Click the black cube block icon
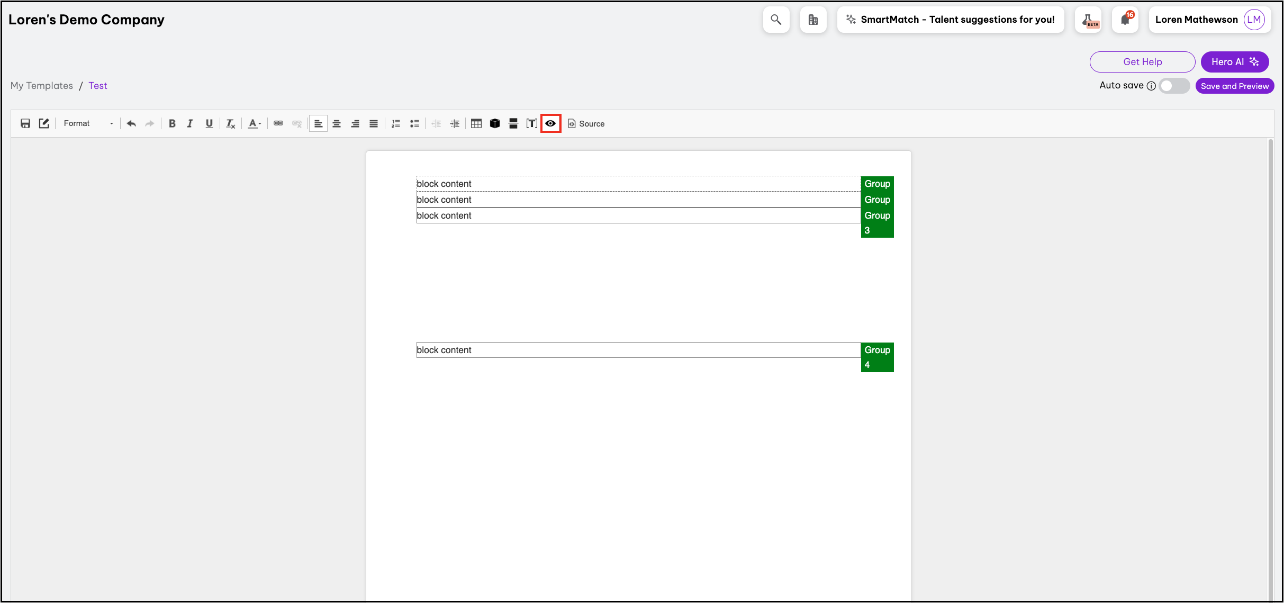Image resolution: width=1284 pixels, height=603 pixels. pos(494,123)
